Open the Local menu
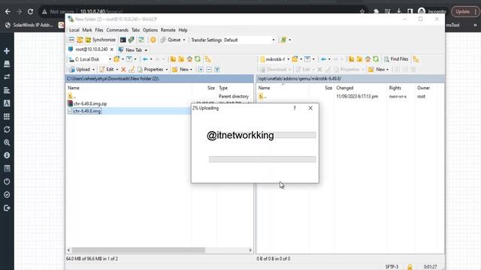 coord(74,30)
